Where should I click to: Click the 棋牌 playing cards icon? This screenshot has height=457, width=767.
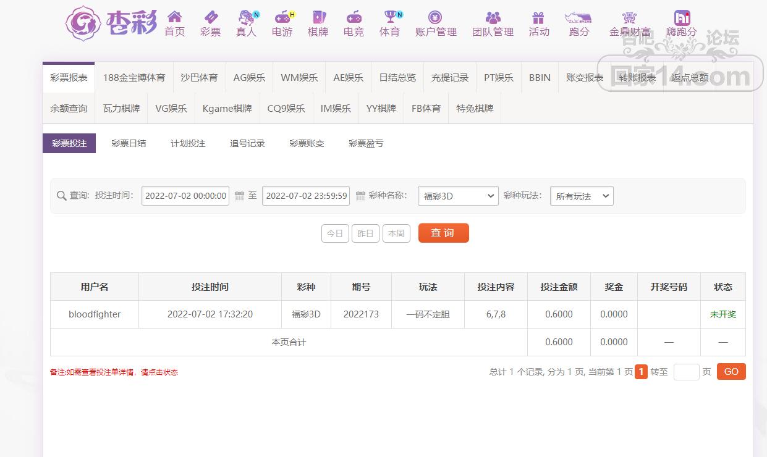pos(318,17)
